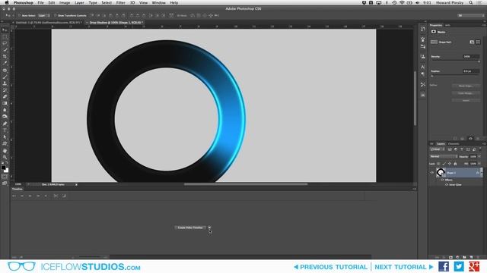Click Shape 1 layer thumbnail

(440, 172)
